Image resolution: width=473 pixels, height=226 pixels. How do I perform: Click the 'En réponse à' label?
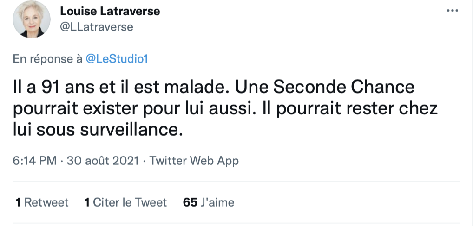point(48,59)
